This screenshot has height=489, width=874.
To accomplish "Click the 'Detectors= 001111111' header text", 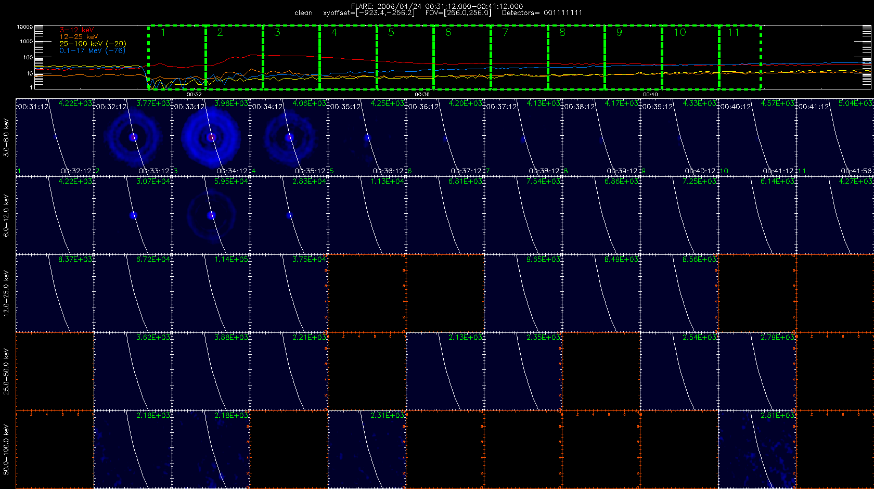I will pyautogui.click(x=542, y=13).
